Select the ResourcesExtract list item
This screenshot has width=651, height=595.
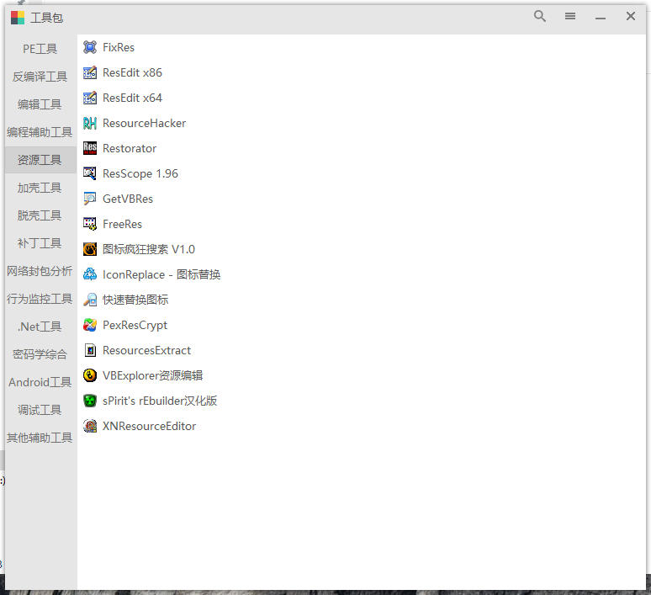pos(146,350)
